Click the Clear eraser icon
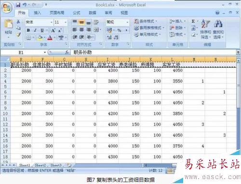Viewport: 241px width, 184px height. 193,35
